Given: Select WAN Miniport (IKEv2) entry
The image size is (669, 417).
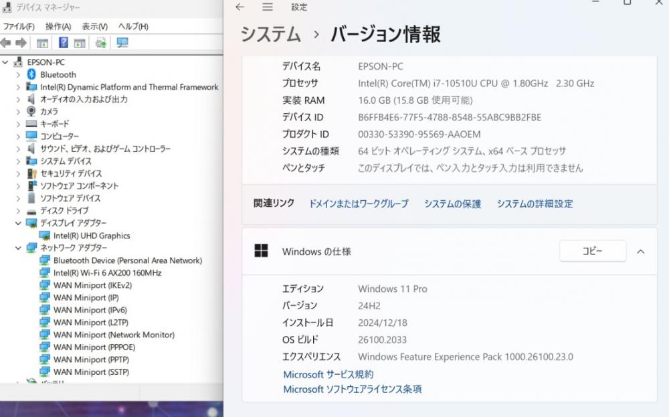Looking at the screenshot, I should pyautogui.click(x=92, y=285).
